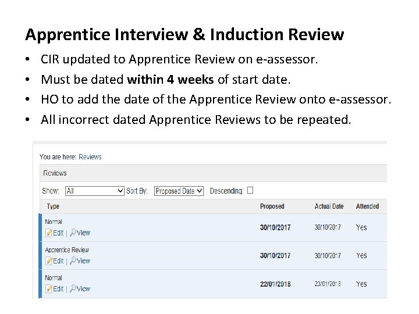Click Edit pencil icon in the first Normal review row

tap(49, 233)
